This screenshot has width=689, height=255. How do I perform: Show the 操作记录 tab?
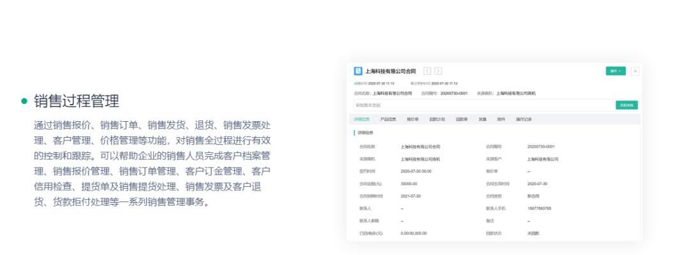click(x=524, y=119)
